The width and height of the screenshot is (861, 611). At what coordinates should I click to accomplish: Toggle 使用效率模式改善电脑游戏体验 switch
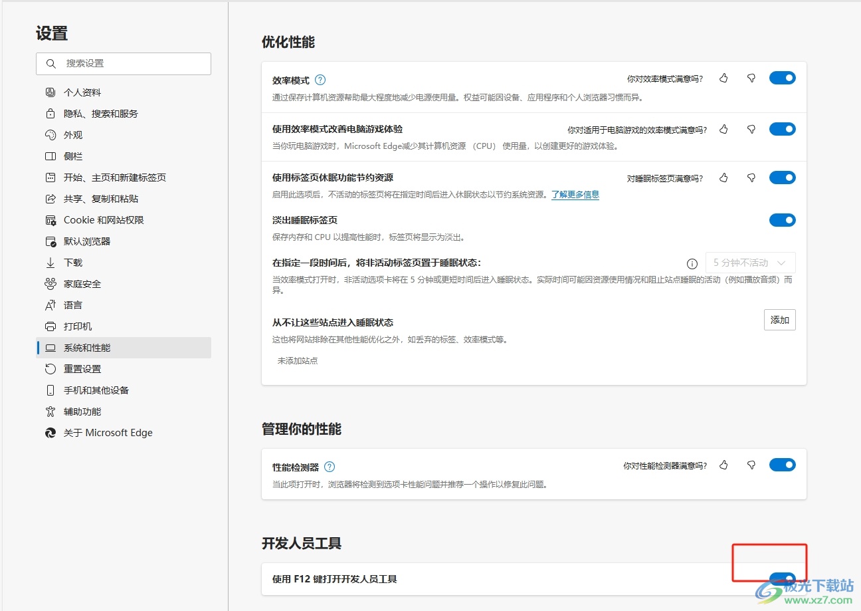coord(783,129)
